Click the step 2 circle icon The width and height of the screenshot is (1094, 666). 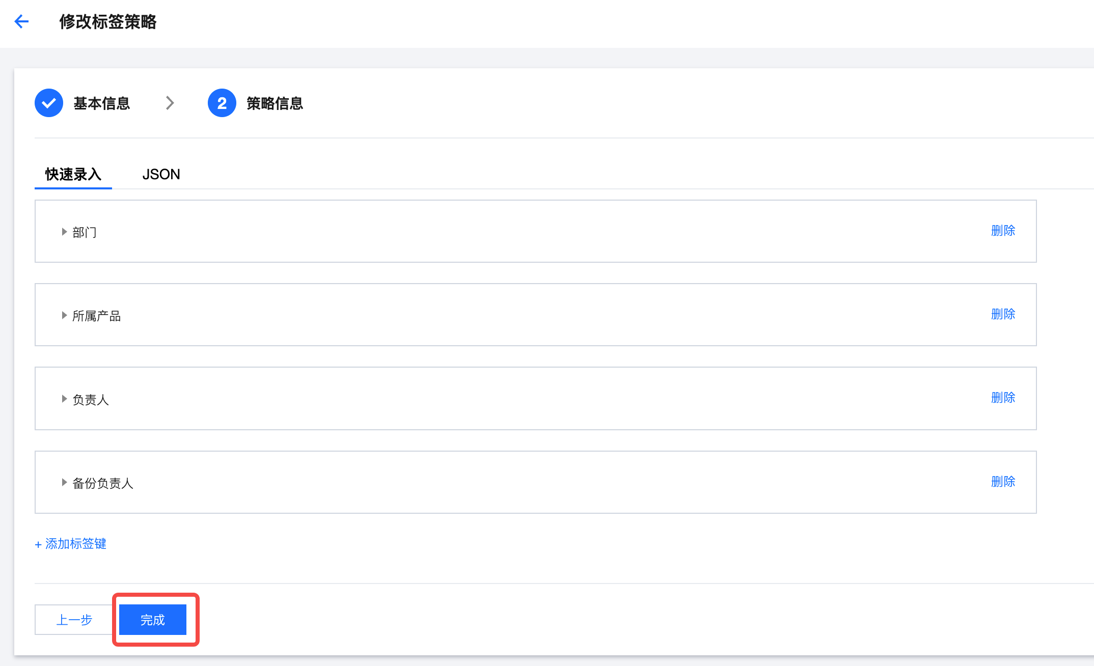(x=222, y=103)
